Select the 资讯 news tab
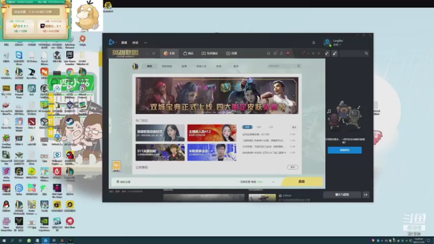This screenshot has width=434, height=244. [150, 66]
